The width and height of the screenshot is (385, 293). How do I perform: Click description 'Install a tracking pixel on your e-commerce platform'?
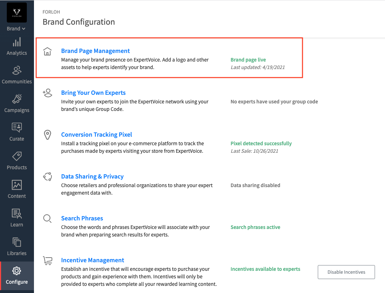pyautogui.click(x=133, y=147)
